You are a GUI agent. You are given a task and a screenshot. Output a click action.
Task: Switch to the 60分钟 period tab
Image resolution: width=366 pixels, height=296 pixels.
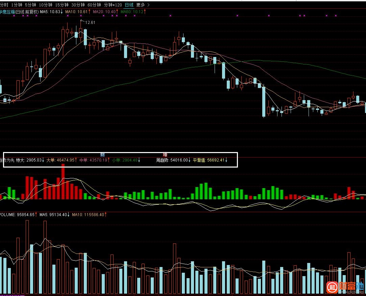click(x=94, y=5)
